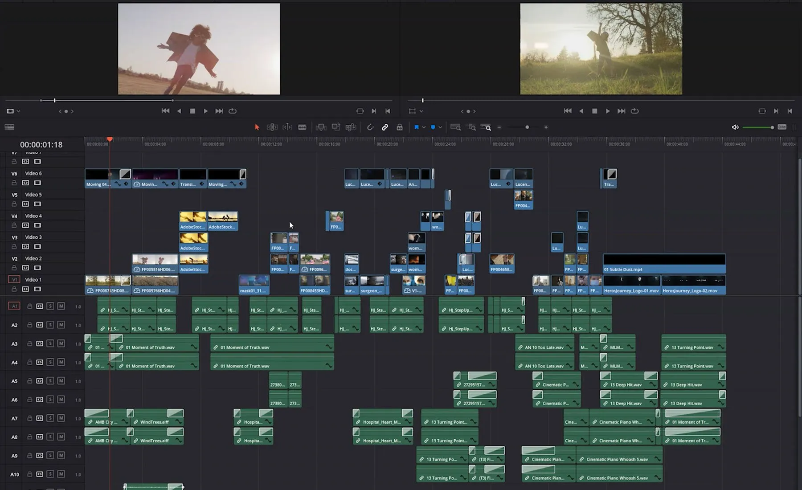This screenshot has height=490, width=802.
Task: Click the Insert Clip toolbar icon
Action: coord(321,127)
